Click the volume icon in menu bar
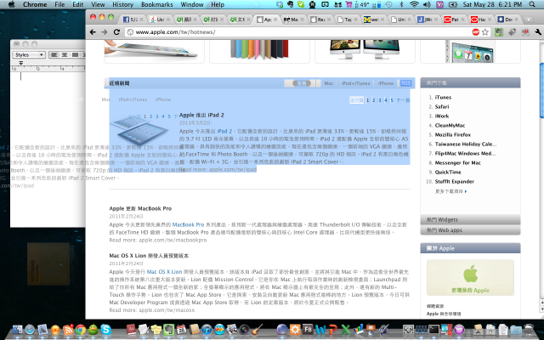 (x=427, y=4)
